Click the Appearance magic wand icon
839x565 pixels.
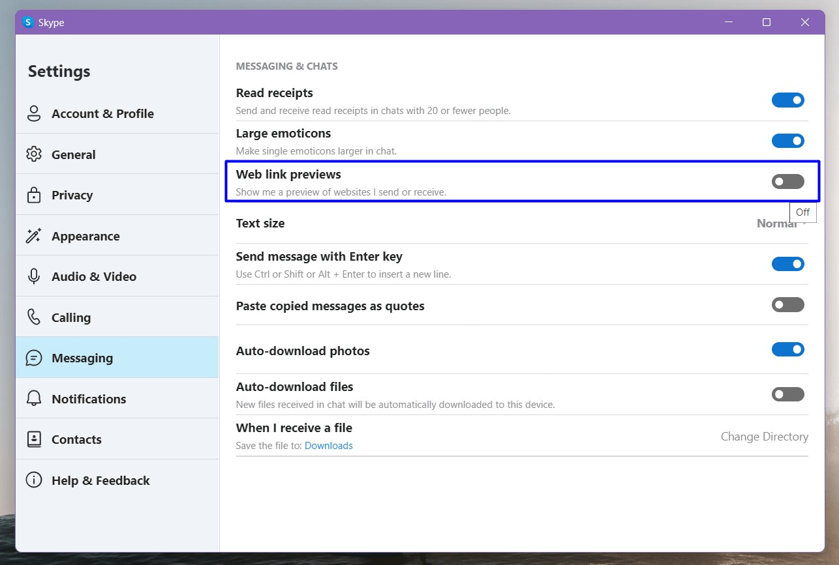pos(34,236)
